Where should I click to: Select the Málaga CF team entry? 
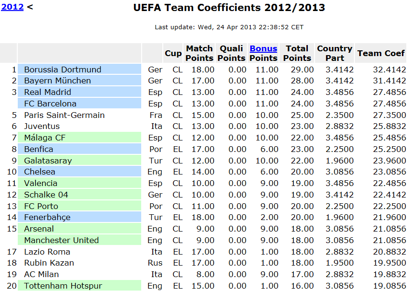pos(45,138)
